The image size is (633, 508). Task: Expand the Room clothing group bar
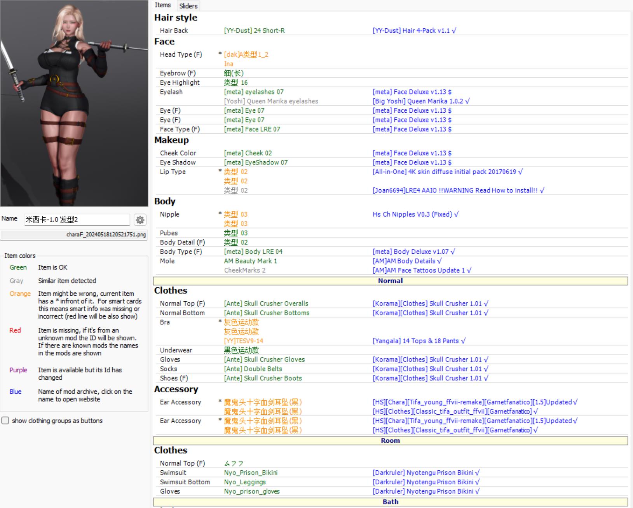[390, 440]
